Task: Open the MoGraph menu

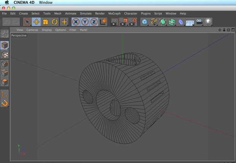Action: click(x=115, y=14)
